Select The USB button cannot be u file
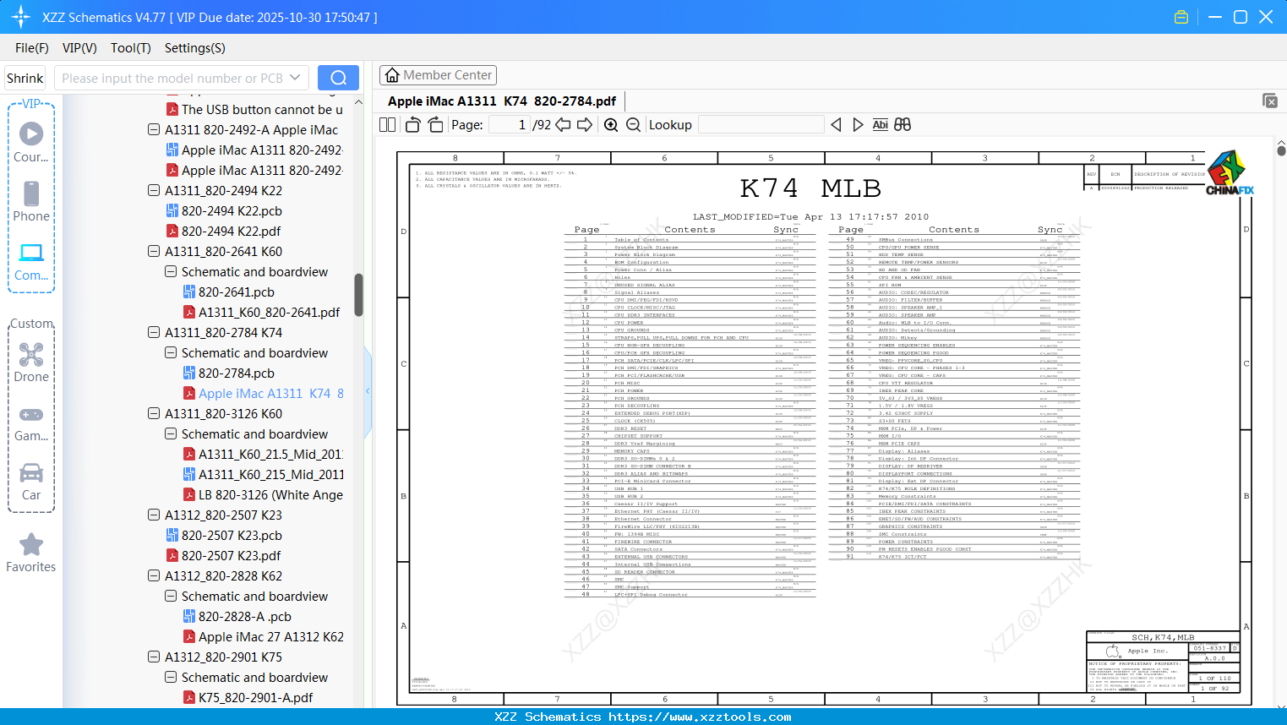 pyautogui.click(x=262, y=110)
